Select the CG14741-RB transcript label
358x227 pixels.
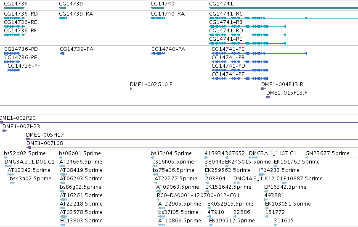(x=225, y=22)
